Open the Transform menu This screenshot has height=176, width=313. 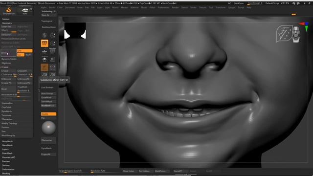[221, 8]
